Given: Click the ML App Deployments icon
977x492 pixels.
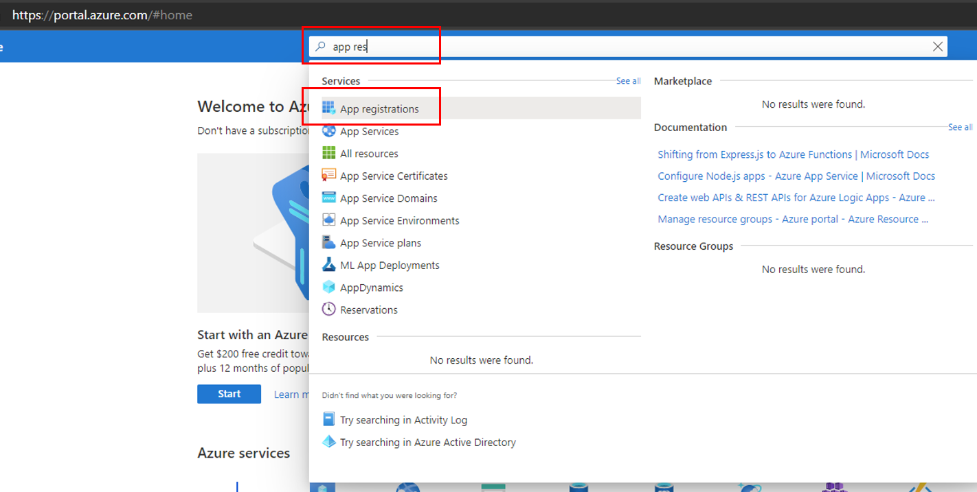Looking at the screenshot, I should point(328,264).
